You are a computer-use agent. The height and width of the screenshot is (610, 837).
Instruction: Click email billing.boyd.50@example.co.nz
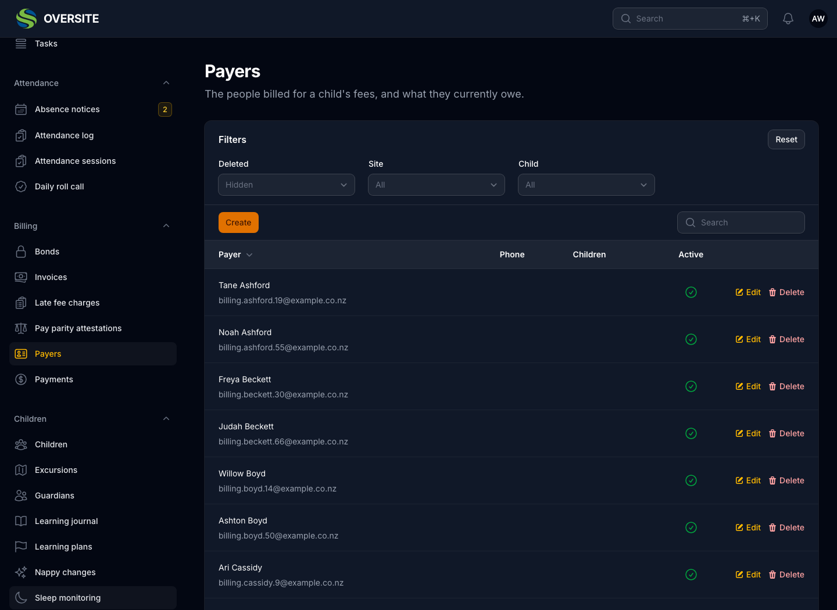click(278, 536)
